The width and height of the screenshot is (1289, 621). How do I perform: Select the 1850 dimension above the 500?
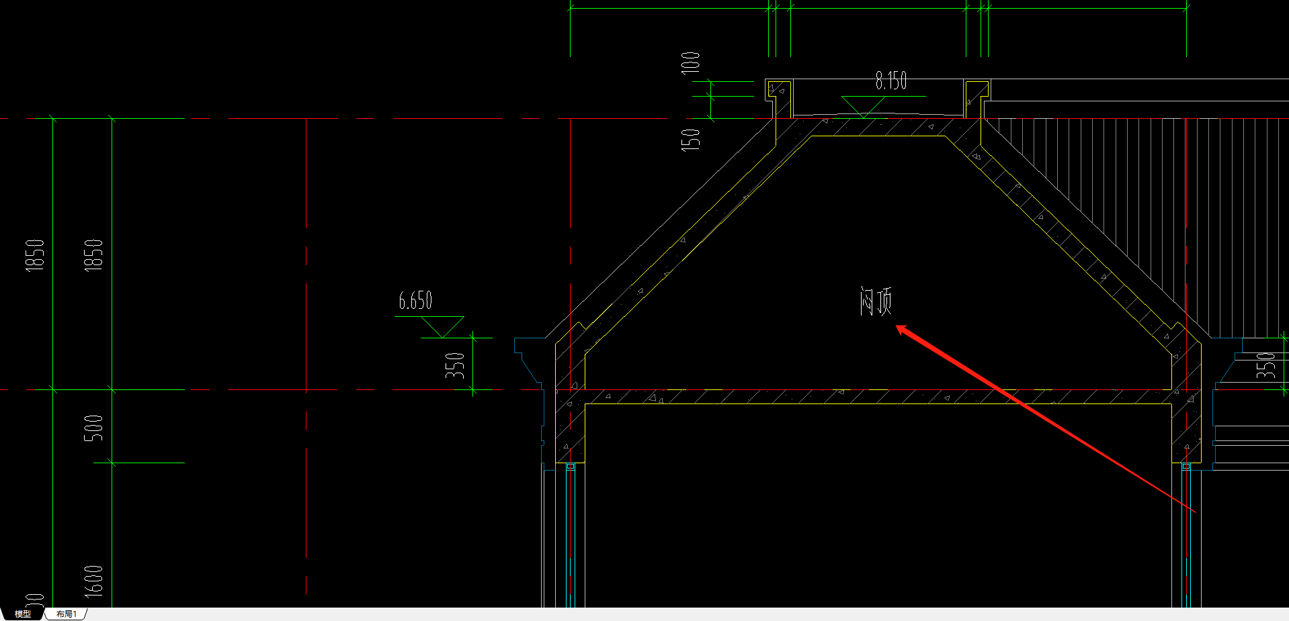(x=93, y=255)
